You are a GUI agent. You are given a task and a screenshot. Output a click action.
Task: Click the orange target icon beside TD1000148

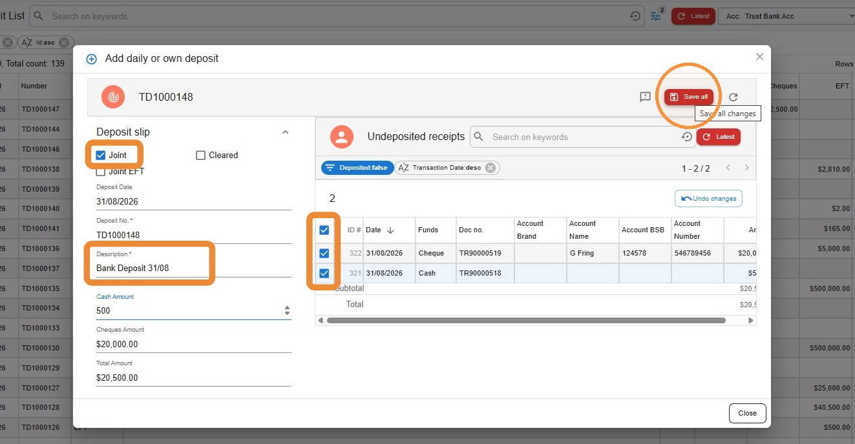tap(113, 97)
